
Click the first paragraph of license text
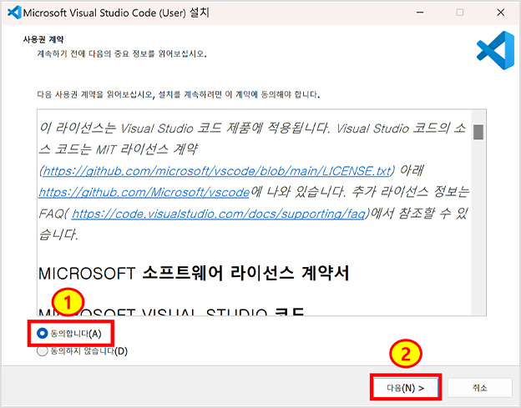(250, 129)
